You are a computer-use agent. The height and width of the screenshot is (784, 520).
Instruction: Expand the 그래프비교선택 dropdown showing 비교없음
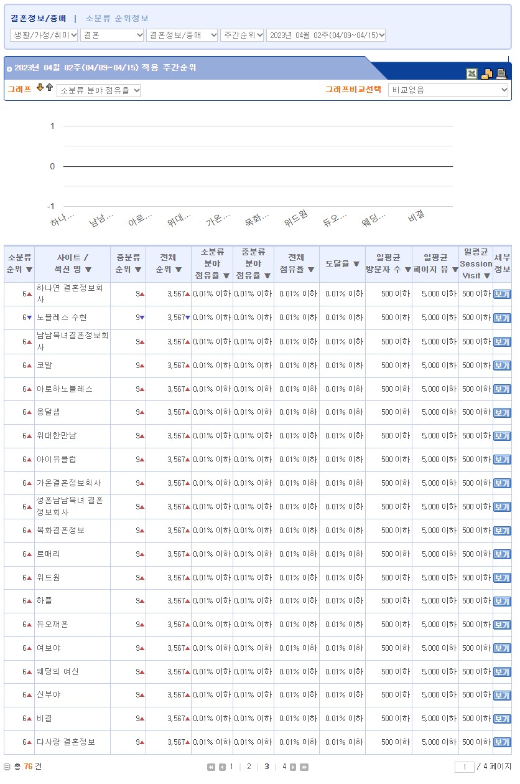[448, 90]
